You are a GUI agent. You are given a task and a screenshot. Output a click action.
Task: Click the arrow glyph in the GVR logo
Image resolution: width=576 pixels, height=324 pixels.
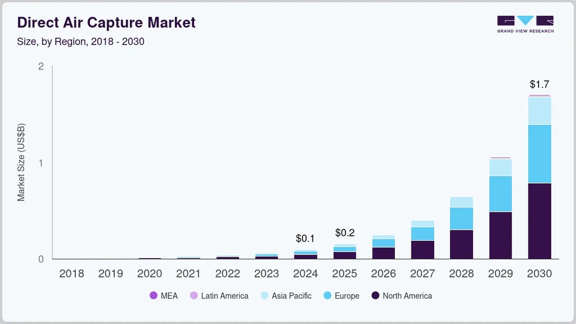pos(546,21)
